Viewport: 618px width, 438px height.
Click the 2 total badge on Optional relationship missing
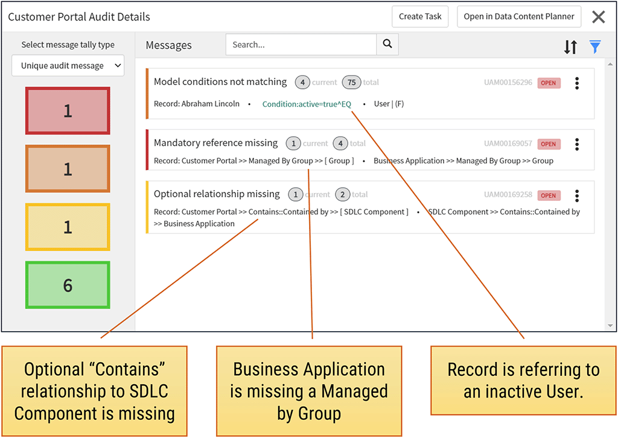tap(343, 195)
